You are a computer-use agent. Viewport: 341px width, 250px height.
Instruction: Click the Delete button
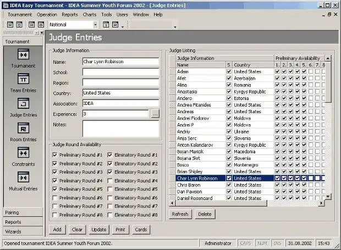click(x=205, y=214)
